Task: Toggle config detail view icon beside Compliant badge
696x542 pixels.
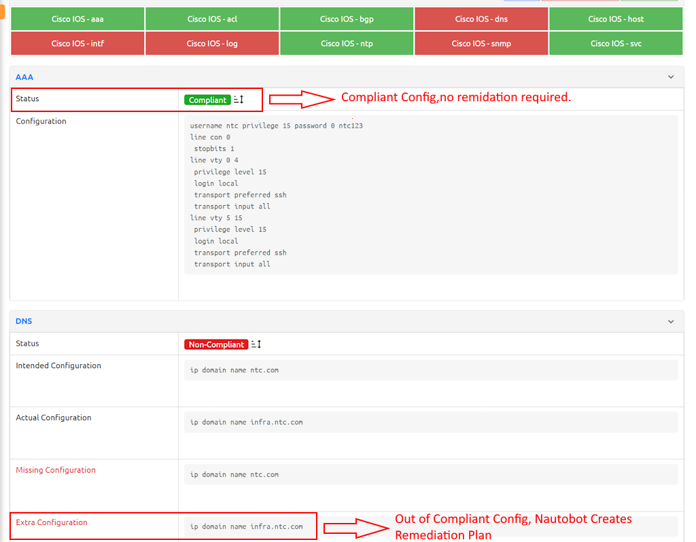Action: (x=238, y=99)
